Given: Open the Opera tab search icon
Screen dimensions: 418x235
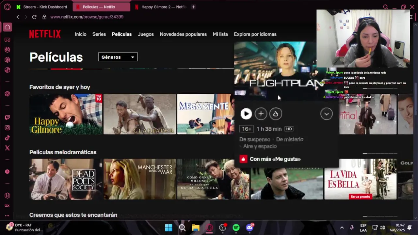Looking at the screenshot, I should (385, 7).
